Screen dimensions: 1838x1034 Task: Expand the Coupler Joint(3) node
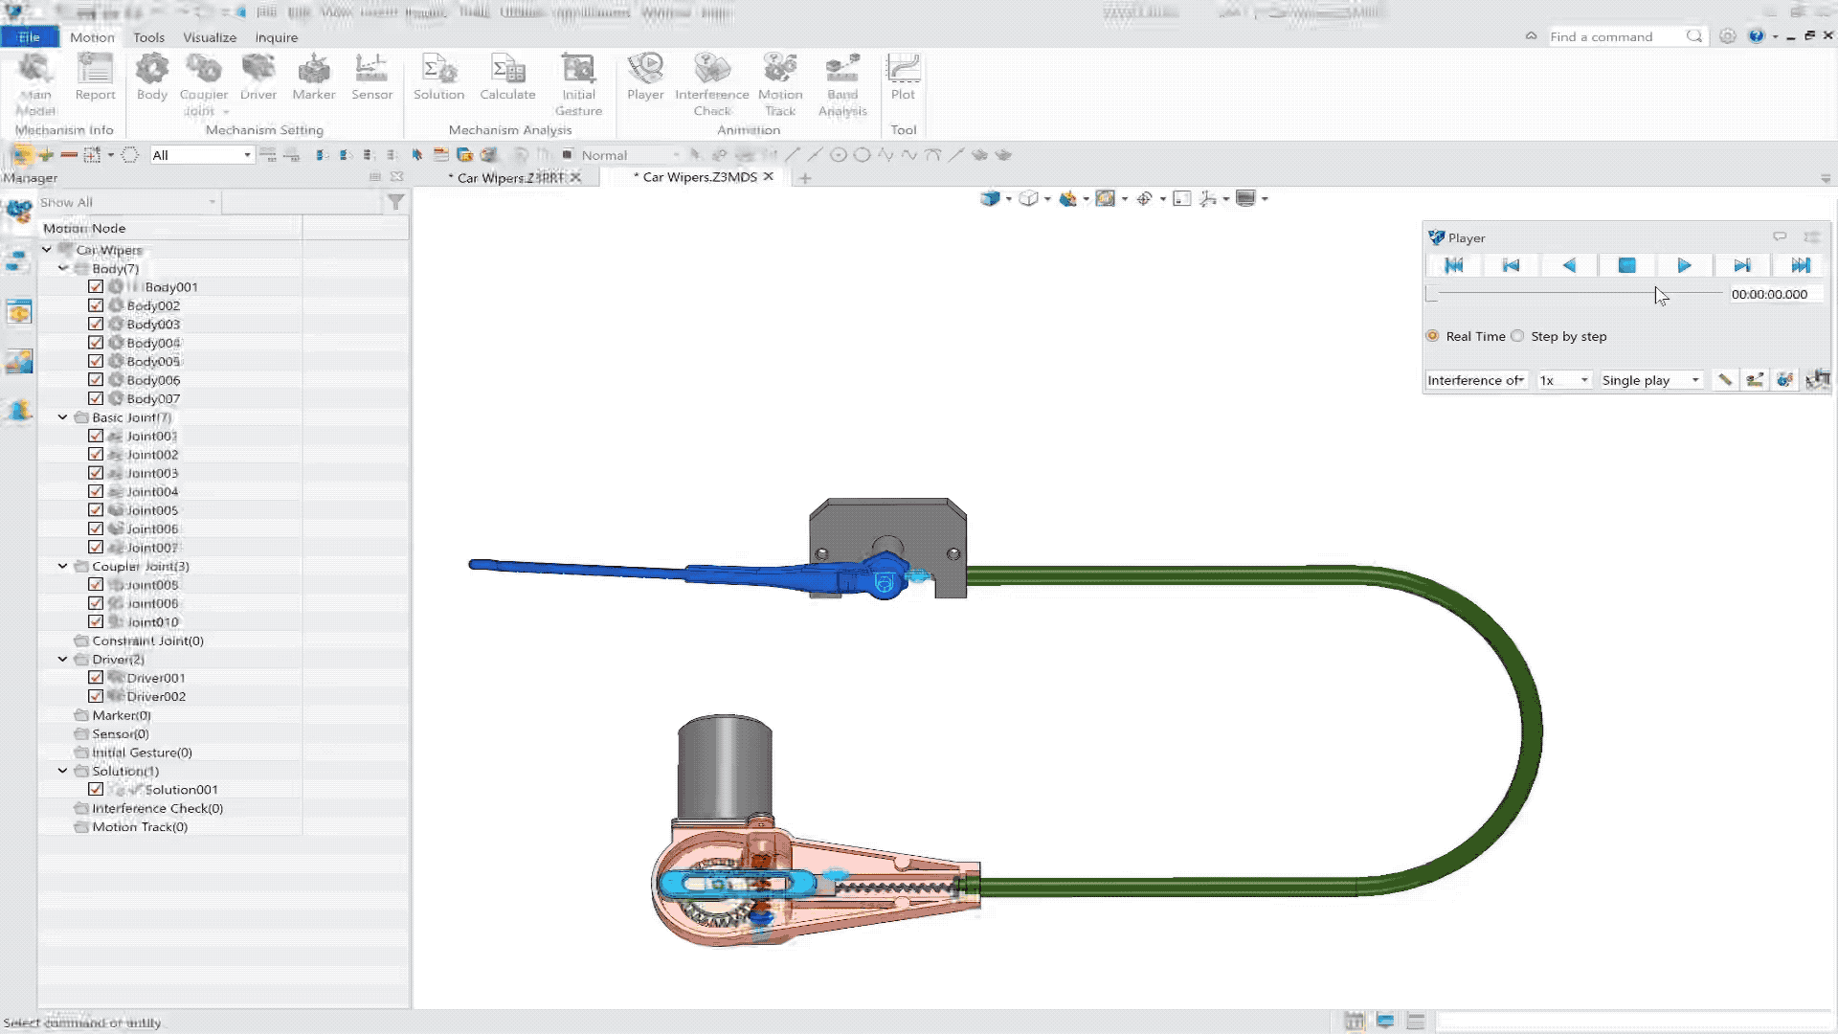pos(62,566)
